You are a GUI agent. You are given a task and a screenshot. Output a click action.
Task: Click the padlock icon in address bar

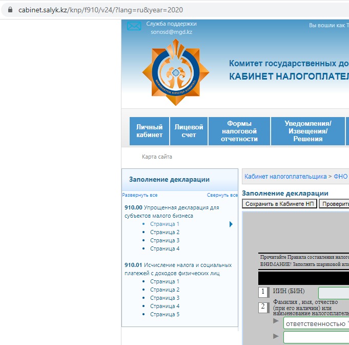(10, 10)
